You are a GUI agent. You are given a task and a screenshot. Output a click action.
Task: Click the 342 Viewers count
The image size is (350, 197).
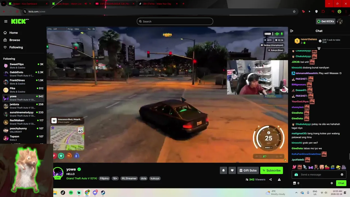[x=255, y=179]
